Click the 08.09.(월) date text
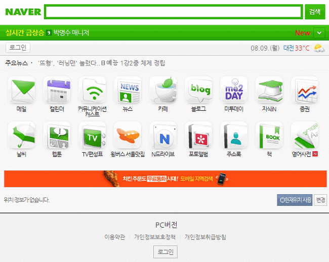The image size is (329, 262). point(265,48)
